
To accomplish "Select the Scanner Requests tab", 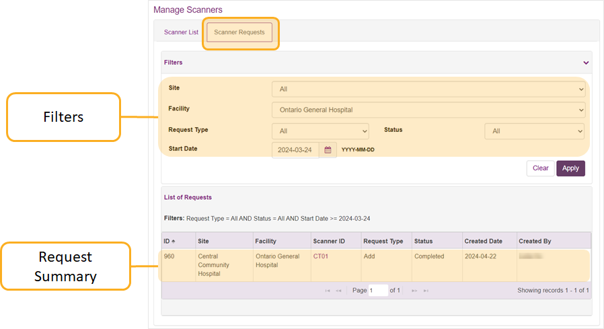I will point(239,32).
